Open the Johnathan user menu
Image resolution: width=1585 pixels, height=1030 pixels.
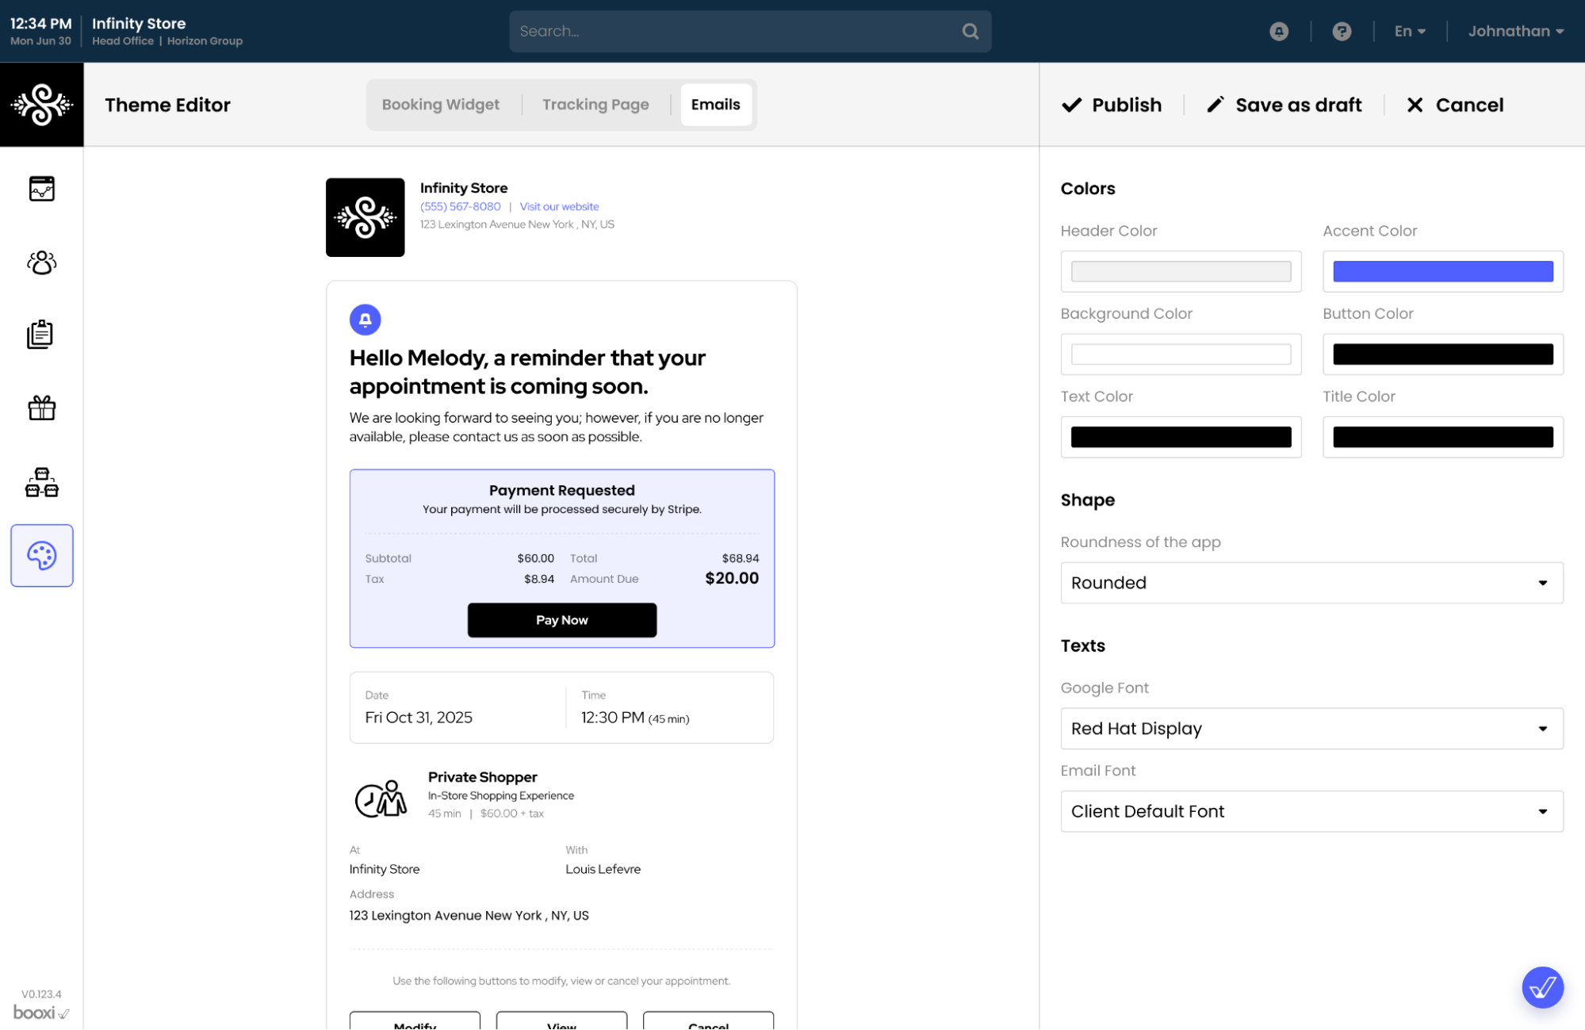click(1514, 32)
